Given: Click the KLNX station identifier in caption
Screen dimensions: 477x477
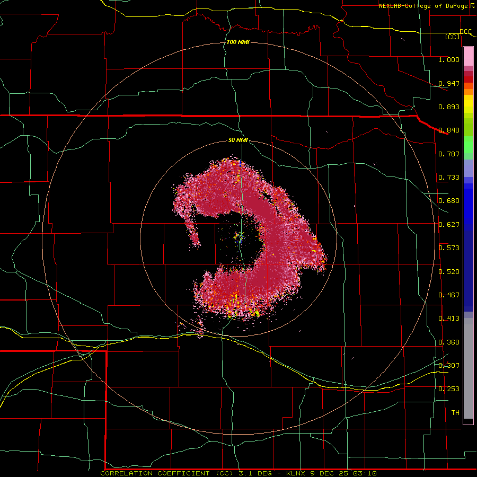Looking at the screenshot, I should [297, 473].
